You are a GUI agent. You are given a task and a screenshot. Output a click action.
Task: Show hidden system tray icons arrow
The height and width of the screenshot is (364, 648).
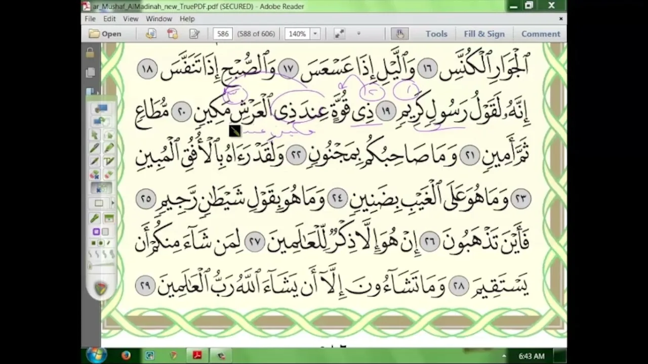(x=504, y=356)
